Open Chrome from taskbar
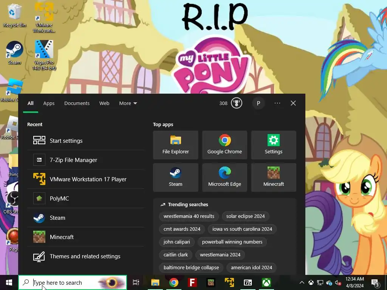The height and width of the screenshot is (290, 387). (174, 282)
